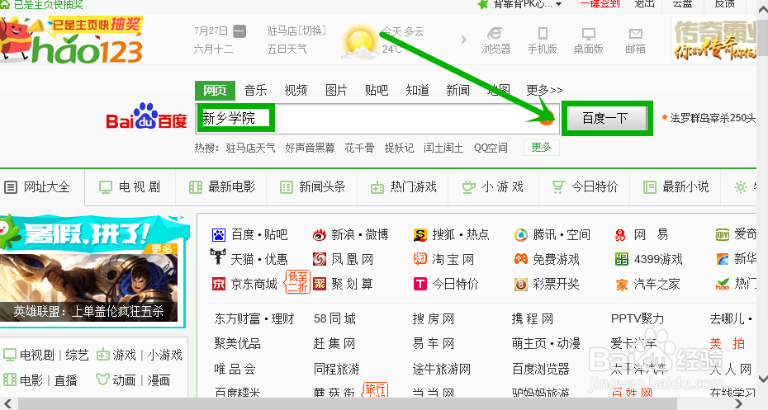Expand 更多>> search categories

544,90
